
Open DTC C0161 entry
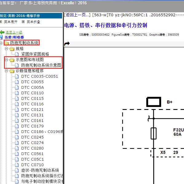[33, 120]
